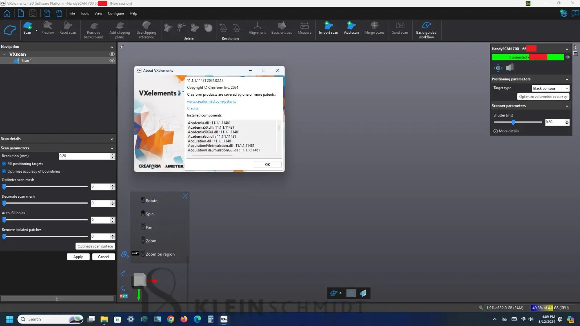Open the Configure menu
Viewport: 580px width, 326px height.
[116, 13]
